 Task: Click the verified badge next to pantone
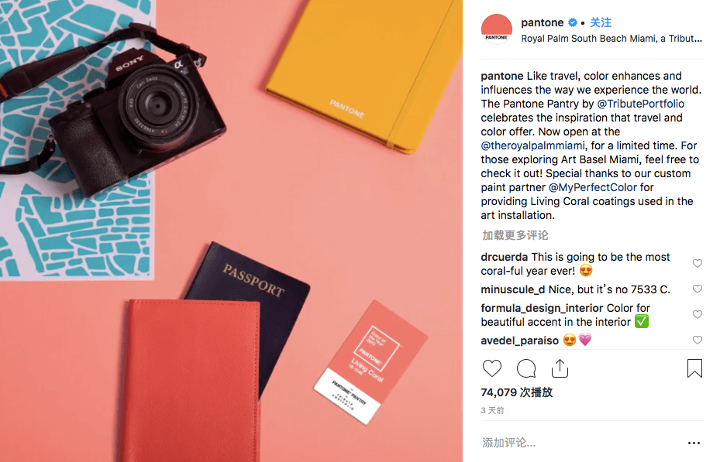tap(573, 22)
